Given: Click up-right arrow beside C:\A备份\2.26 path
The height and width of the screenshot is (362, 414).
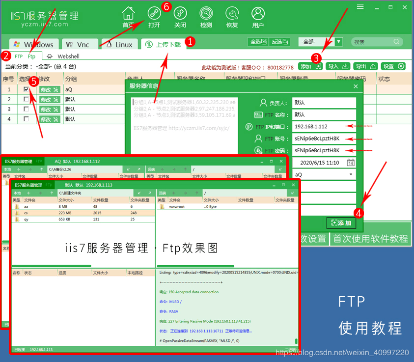Looking at the screenshot, I should tap(139, 169).
